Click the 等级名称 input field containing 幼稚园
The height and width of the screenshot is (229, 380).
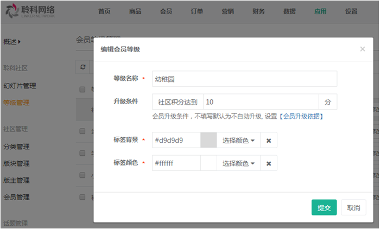point(244,79)
